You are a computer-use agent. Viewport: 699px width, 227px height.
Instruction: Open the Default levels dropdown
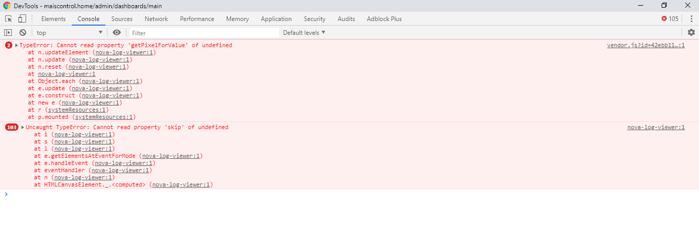pos(304,32)
